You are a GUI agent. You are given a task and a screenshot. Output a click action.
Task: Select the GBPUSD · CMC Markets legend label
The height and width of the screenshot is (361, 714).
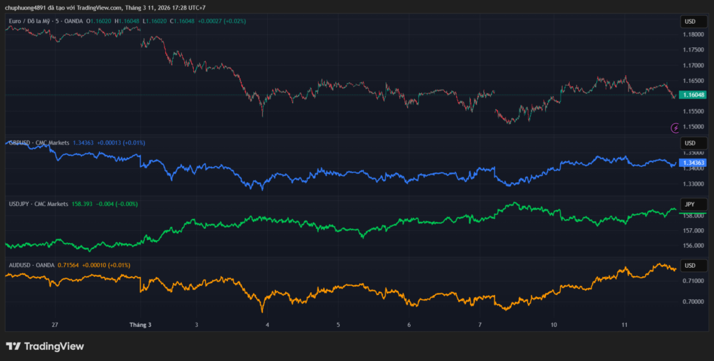[38, 143]
